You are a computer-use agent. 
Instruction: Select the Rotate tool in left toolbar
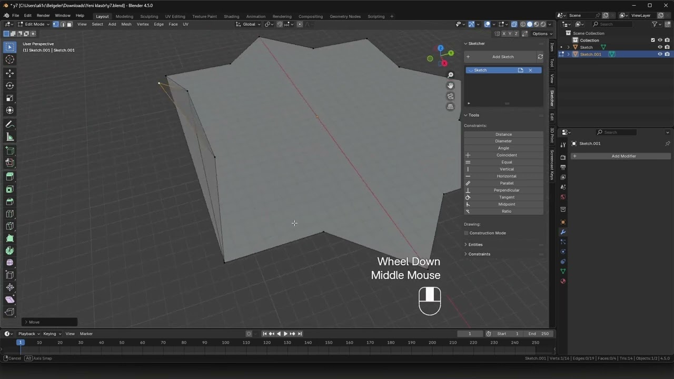[x=9, y=85]
